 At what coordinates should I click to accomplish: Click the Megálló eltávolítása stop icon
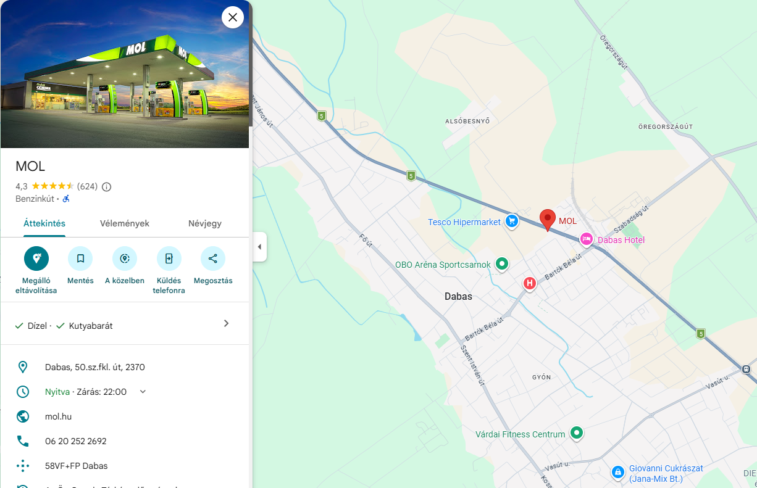(36, 258)
